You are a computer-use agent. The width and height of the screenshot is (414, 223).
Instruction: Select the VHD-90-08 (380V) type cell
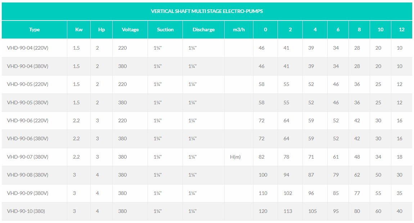pos(28,175)
